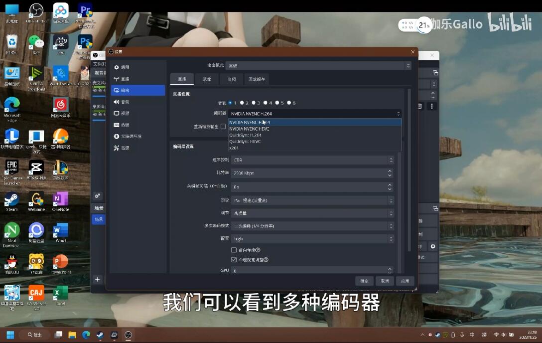Screen dimensions: 542x343
Task: Click the keyframe interval field showing 0 s
Action: (x=312, y=187)
